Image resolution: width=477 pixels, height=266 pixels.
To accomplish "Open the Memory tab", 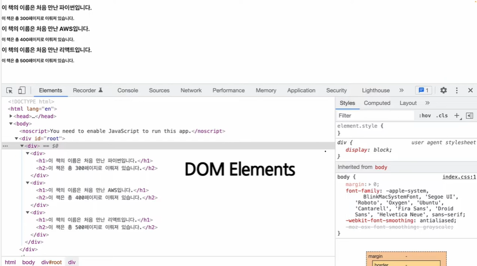I will click(266, 91).
